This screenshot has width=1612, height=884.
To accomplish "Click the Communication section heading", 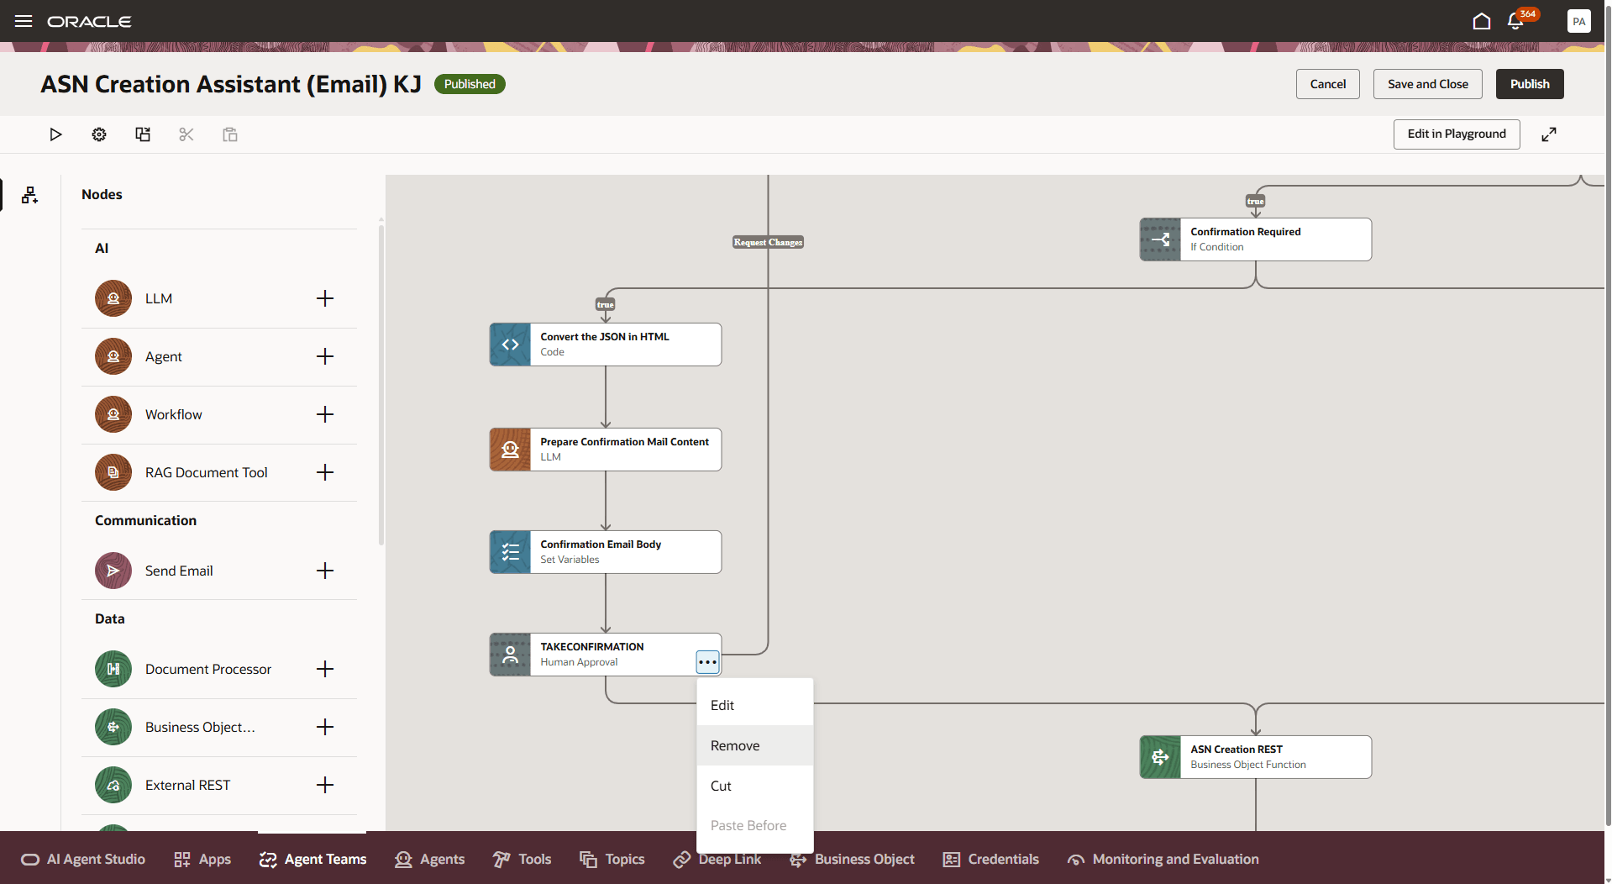I will [x=145, y=520].
